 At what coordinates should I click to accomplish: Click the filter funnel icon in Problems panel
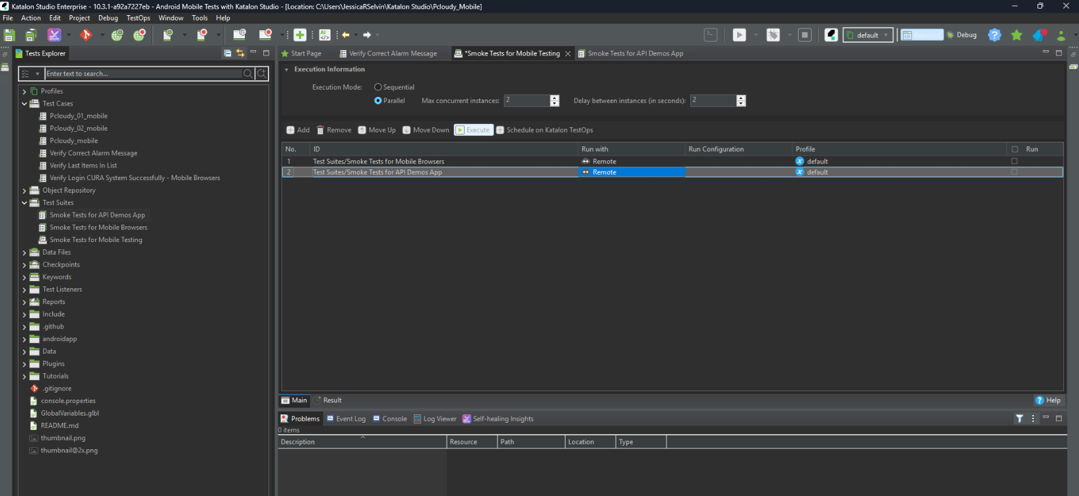1020,419
